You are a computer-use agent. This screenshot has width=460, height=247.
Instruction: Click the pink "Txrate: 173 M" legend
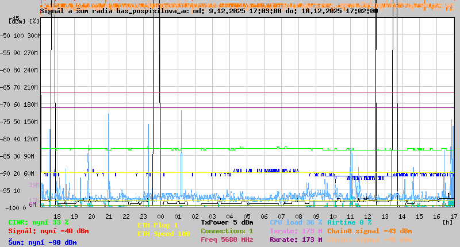pos(296,231)
